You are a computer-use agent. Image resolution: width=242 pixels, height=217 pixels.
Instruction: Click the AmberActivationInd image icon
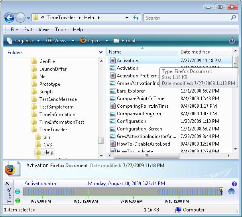(x=113, y=83)
